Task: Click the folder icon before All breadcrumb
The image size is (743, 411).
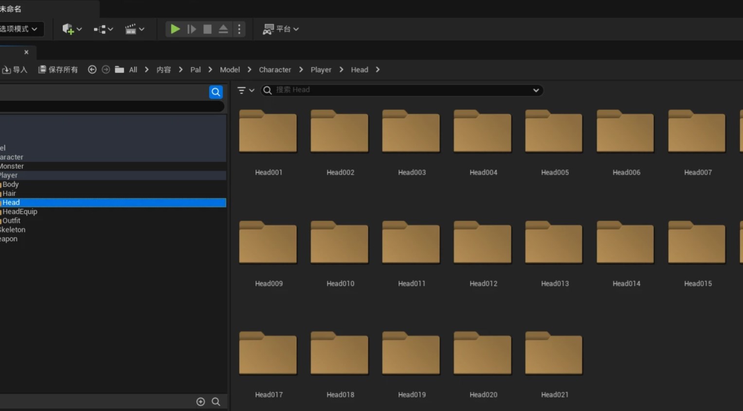Action: click(x=119, y=70)
